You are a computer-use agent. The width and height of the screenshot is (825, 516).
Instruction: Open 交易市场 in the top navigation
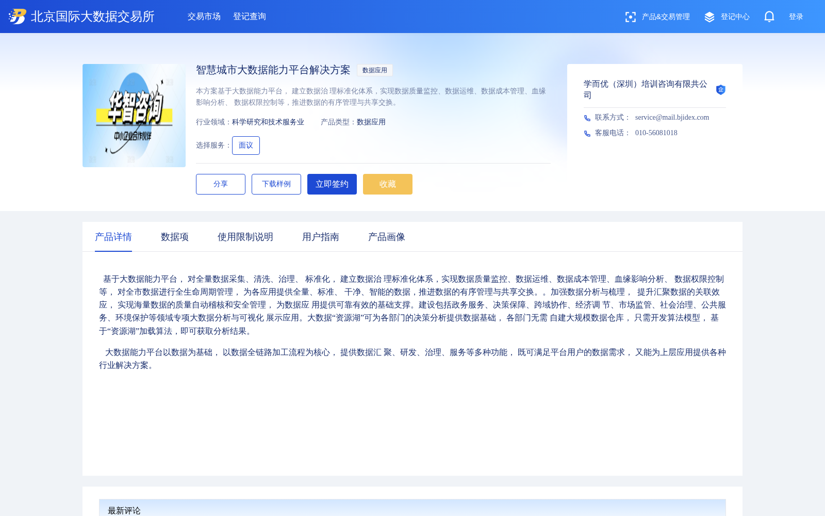coord(204,17)
